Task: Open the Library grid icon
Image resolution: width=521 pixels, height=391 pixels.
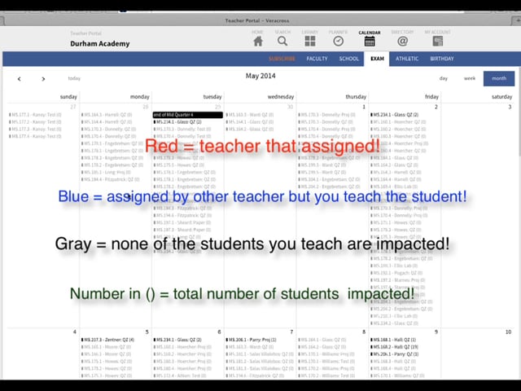Action: pyautogui.click(x=310, y=42)
